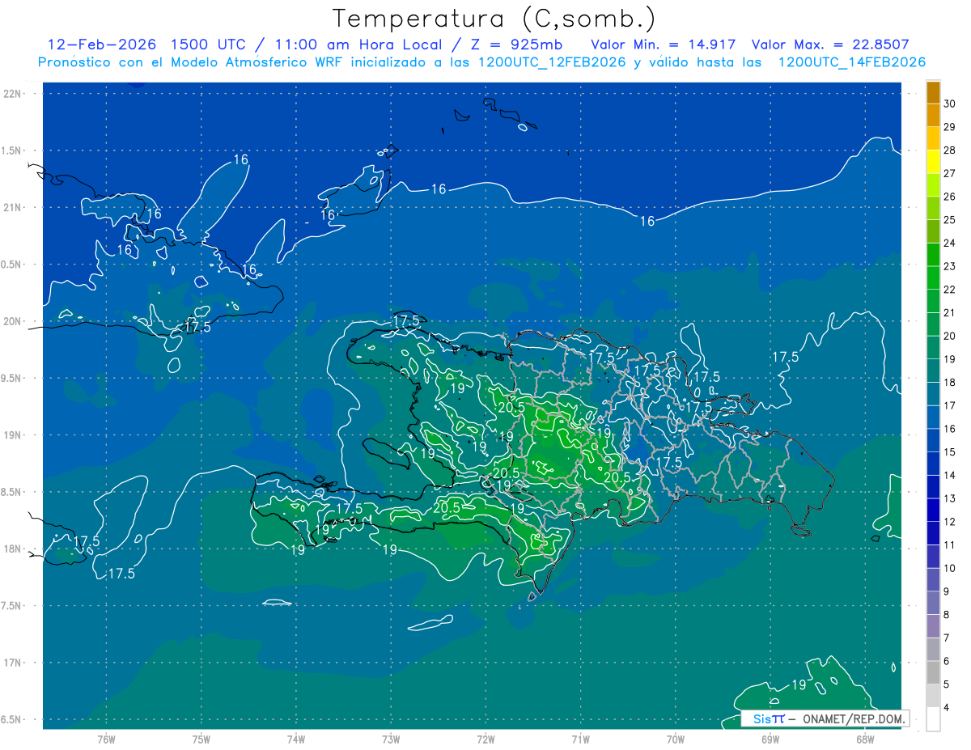Click the "70W" longitude axis label
Viewport: 971px width, 750px height.
point(676,739)
